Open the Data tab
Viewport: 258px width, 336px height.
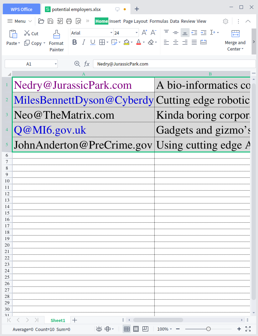click(x=174, y=21)
